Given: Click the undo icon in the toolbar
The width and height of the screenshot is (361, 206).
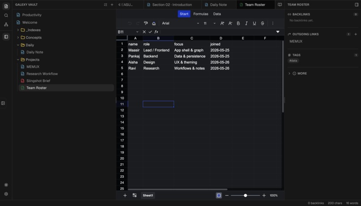Looking at the screenshot, I should [129, 23].
